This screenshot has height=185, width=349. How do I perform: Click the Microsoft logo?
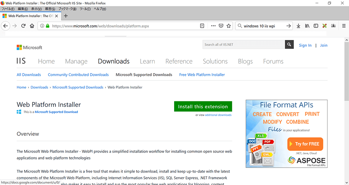[29, 48]
